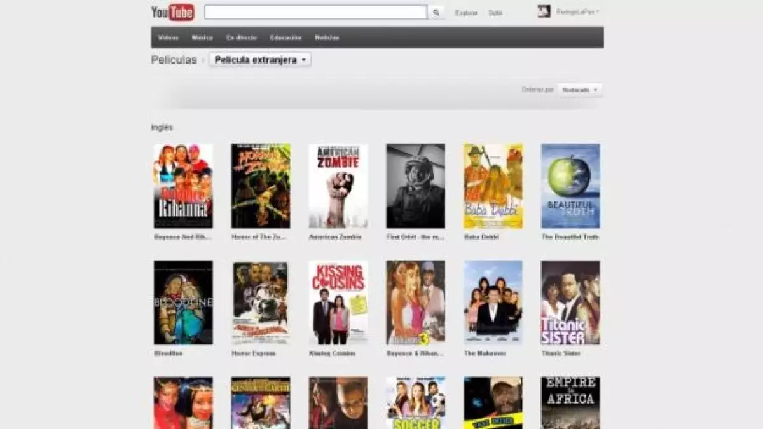Image resolution: width=763 pixels, height=429 pixels.
Task: Click The Beautiful Truth title link
Action: [570, 236]
